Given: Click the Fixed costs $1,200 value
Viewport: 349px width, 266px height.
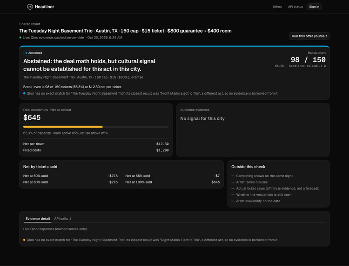Looking at the screenshot, I should 162,150.
